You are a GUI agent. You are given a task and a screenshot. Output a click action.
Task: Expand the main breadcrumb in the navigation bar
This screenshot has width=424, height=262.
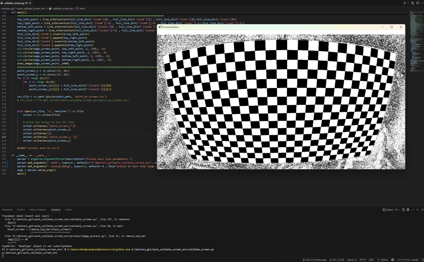82,8
